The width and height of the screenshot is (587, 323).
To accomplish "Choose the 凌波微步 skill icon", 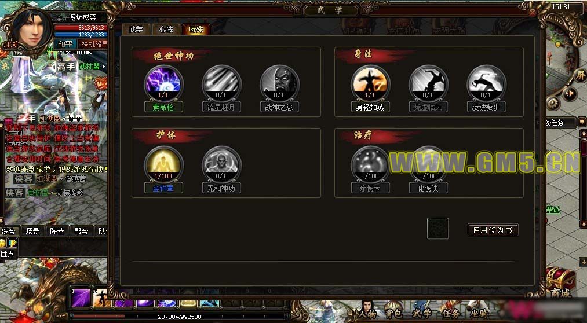I will pyautogui.click(x=486, y=83).
